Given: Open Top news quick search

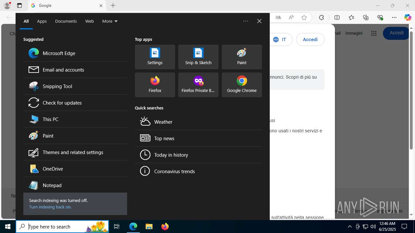Looking at the screenshot, I should (198, 138).
